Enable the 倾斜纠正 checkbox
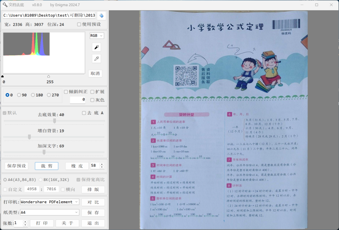 66,92
